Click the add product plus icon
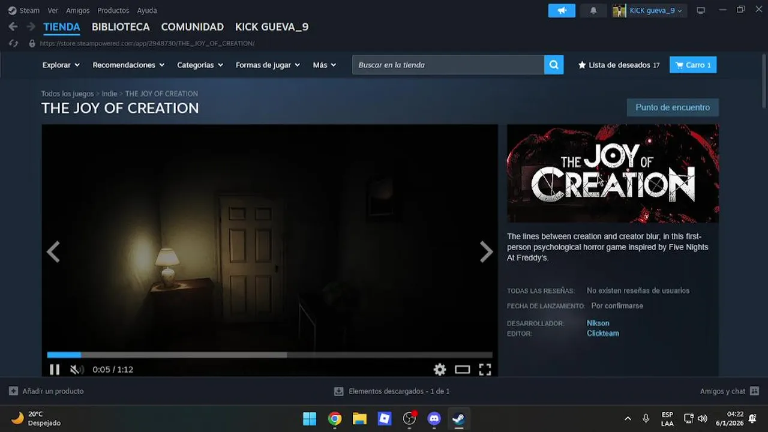This screenshot has width=768, height=432. click(13, 391)
